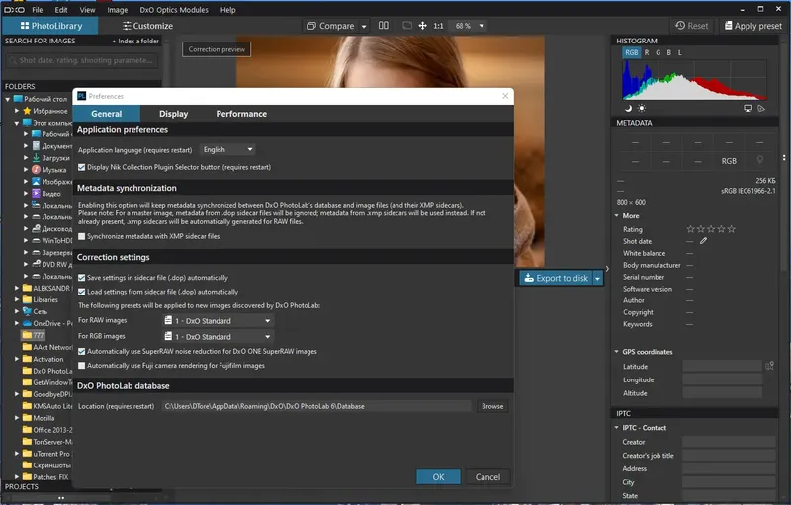Viewport: 791px width, 505px height.
Task: Open the Compare dropdown arrow
Action: [x=364, y=27]
